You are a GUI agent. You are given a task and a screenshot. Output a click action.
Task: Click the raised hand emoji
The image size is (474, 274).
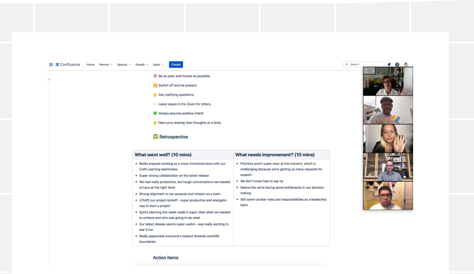155,95
